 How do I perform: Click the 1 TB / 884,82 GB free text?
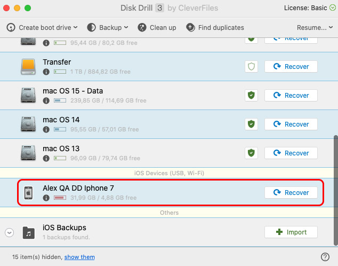(100, 72)
